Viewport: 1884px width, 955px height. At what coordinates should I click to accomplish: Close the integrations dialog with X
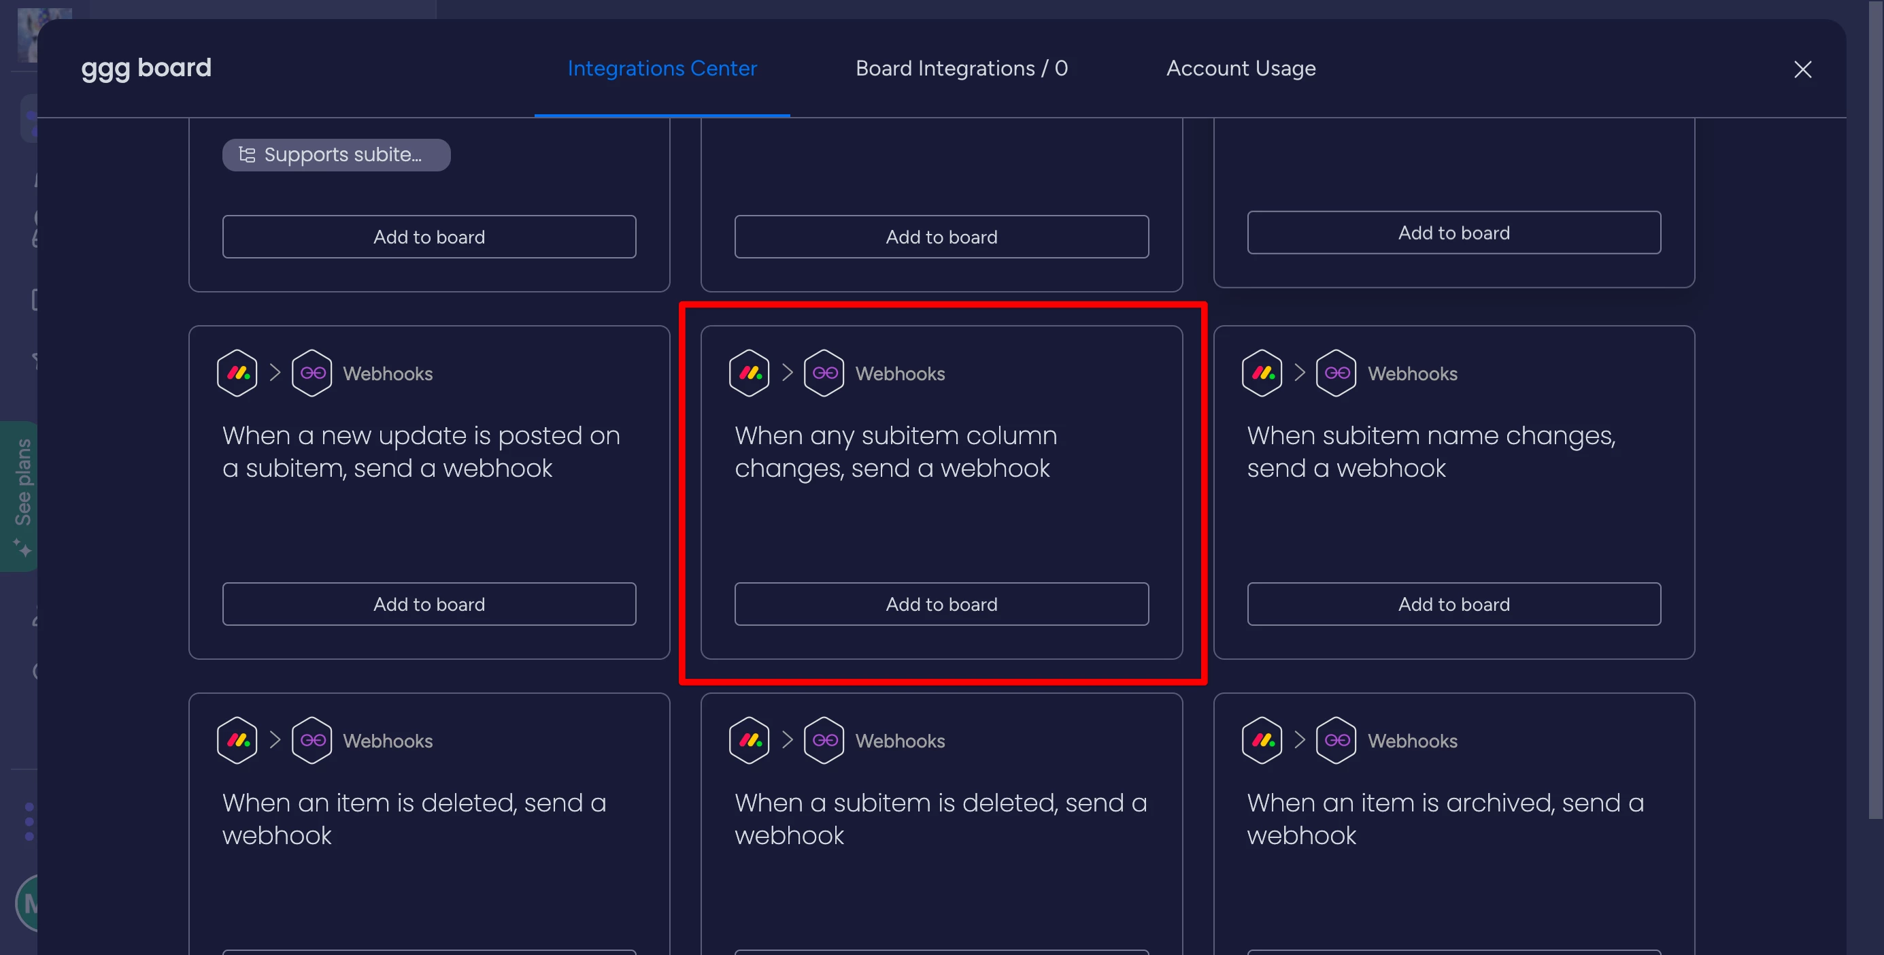1802,69
